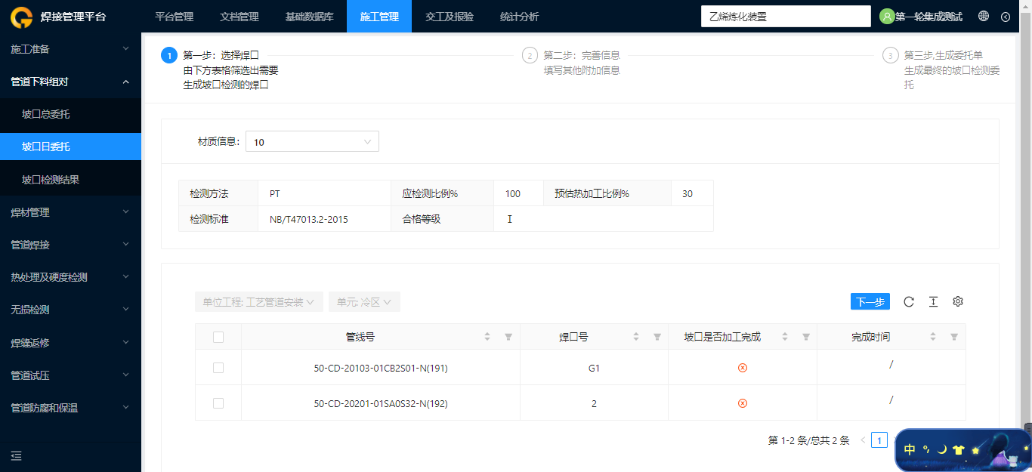The image size is (1032, 472).
Task: Click the globe language icon
Action: tap(984, 16)
